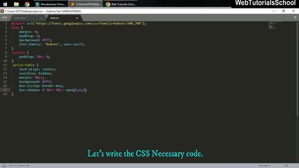Go to next tab using right arrow
The height and width of the screenshot is (168, 299).
pyautogui.click(x=6, y=18)
